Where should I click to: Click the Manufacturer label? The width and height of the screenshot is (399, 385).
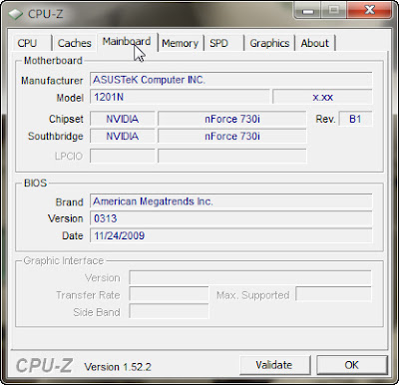pyautogui.click(x=52, y=81)
